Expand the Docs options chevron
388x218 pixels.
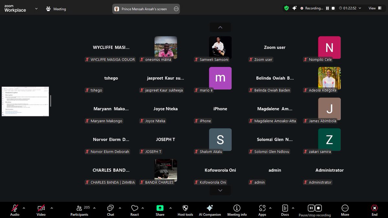(x=293, y=208)
